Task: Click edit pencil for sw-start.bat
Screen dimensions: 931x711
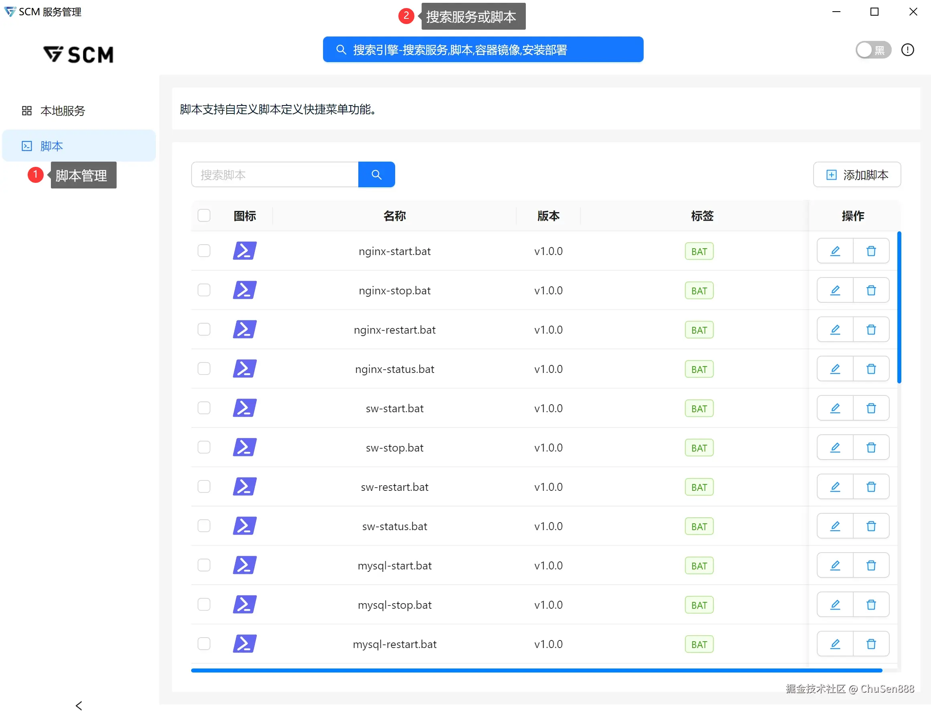Action: pyautogui.click(x=834, y=408)
